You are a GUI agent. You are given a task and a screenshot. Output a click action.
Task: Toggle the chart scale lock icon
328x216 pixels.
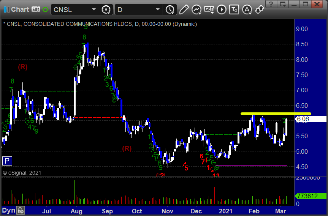tap(21, 210)
